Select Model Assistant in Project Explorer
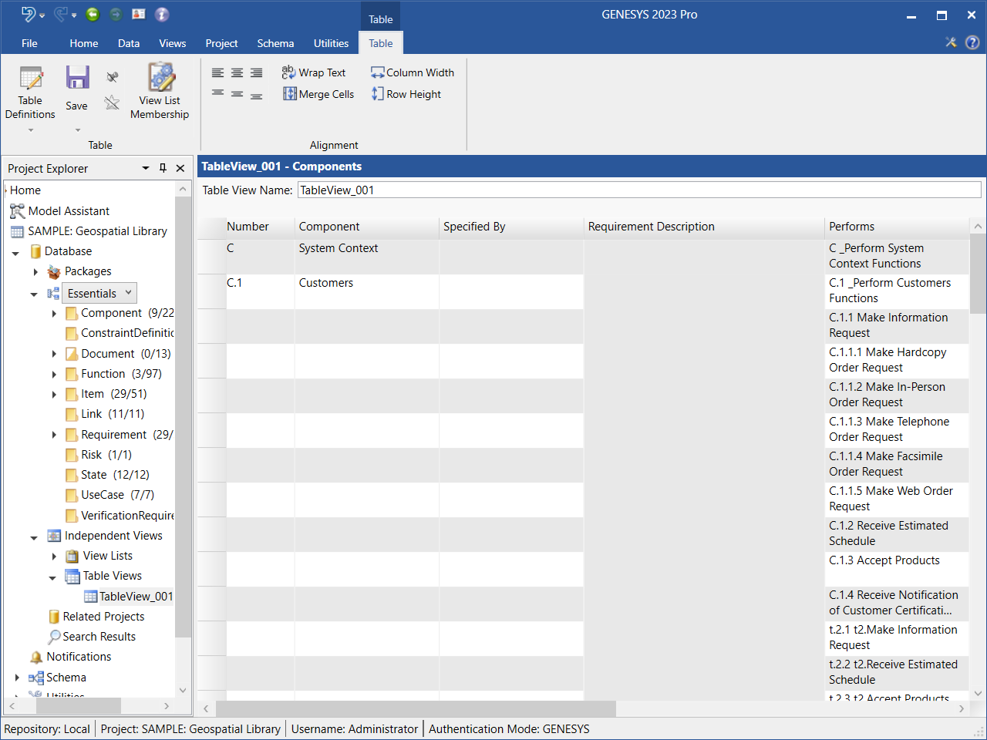Image resolution: width=987 pixels, height=740 pixels. point(69,211)
